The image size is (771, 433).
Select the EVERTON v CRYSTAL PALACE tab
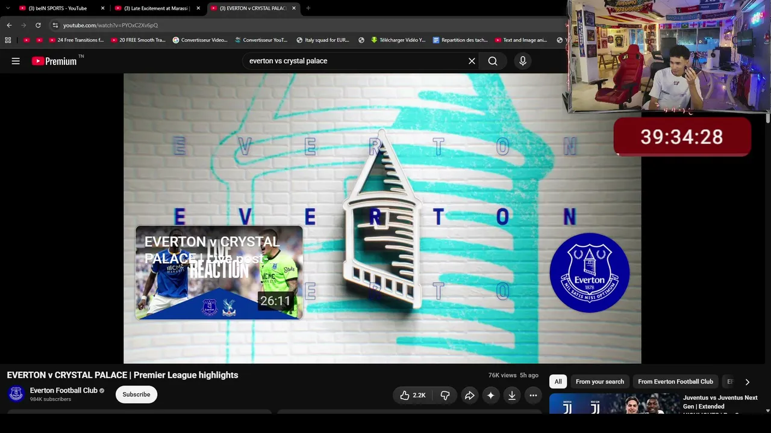pos(253,8)
